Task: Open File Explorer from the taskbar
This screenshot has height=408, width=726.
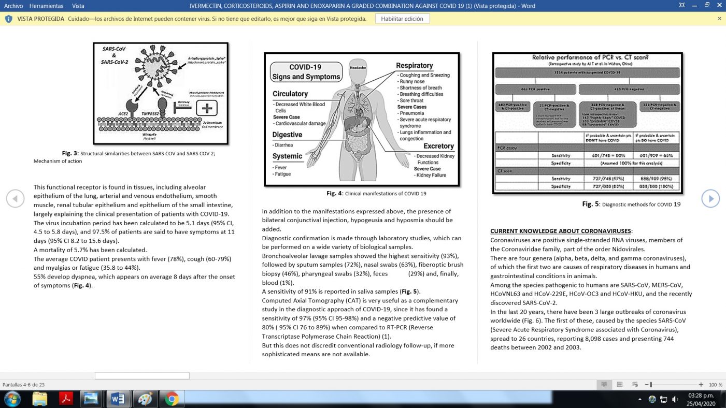Action: coord(40,399)
